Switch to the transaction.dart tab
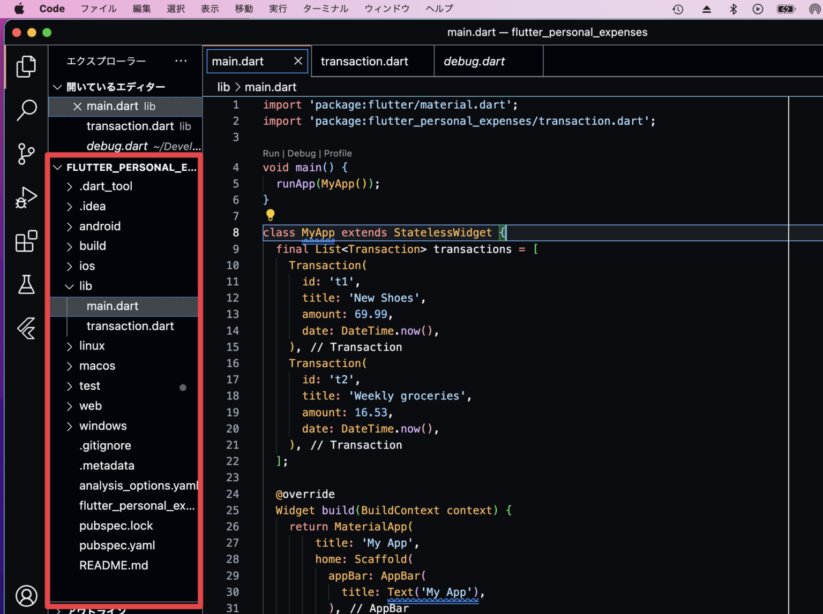 click(364, 61)
